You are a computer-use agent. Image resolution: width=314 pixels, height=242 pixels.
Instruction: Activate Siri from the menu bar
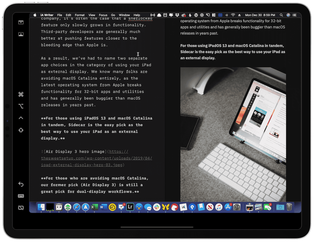pos(288,15)
